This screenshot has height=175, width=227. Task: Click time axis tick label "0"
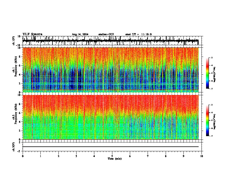tap(23, 156)
